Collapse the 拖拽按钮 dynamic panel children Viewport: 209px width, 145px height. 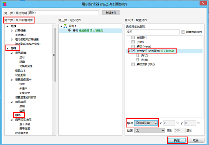(x=129, y=51)
